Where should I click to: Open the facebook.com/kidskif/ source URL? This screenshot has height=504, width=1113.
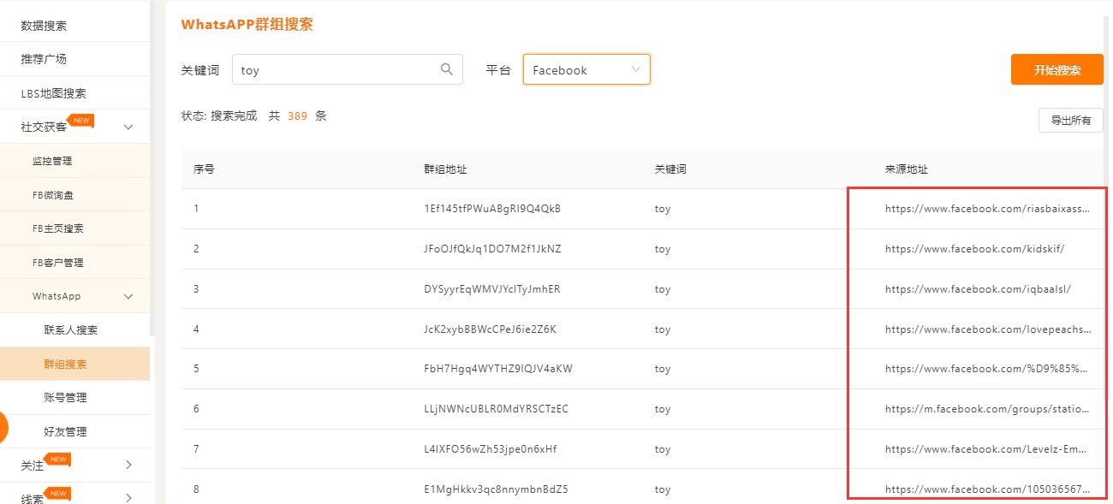975,249
